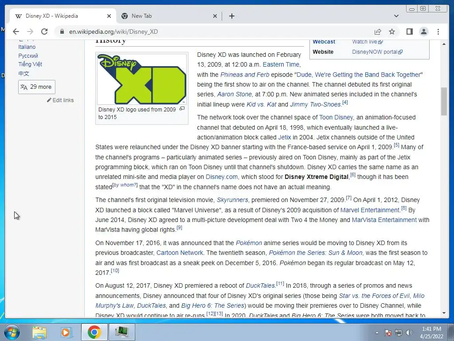The image size is (454, 341).
Task: Switch to Italiano language
Action: (x=27, y=47)
